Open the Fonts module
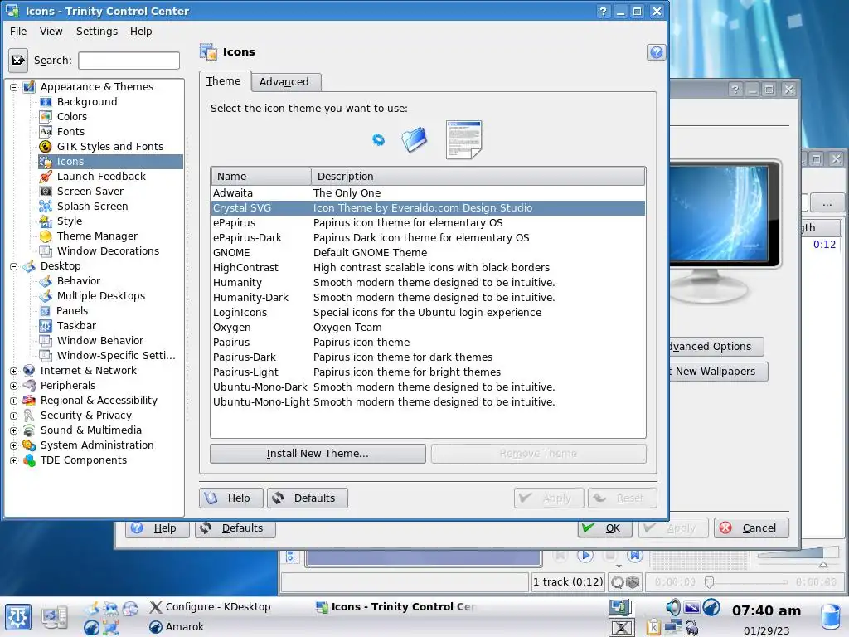This screenshot has height=637, width=849. [70, 132]
